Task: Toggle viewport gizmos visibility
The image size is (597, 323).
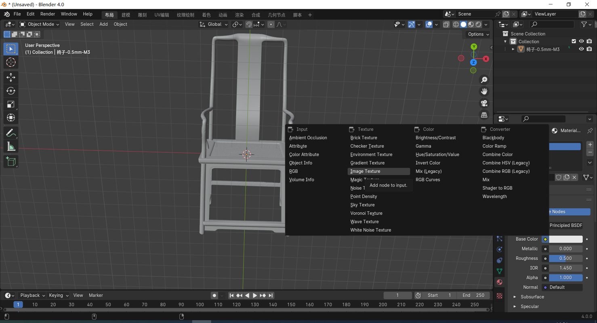Action: (x=411, y=24)
